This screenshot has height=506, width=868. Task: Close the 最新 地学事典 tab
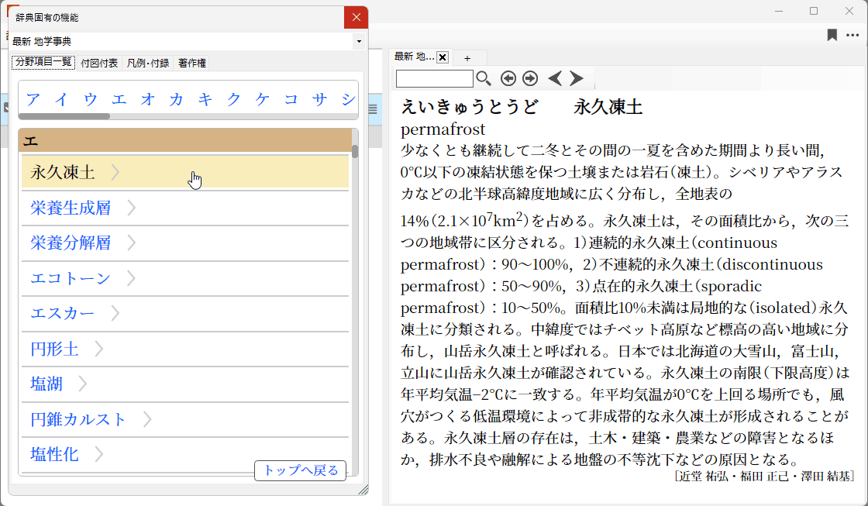pyautogui.click(x=443, y=57)
